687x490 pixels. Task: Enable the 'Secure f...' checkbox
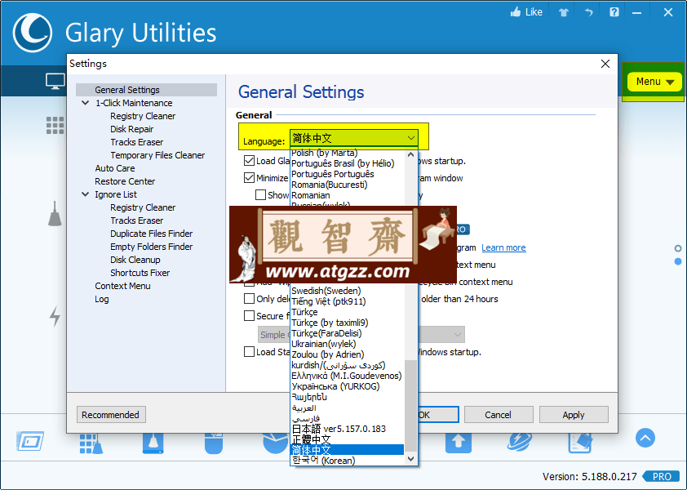click(x=250, y=316)
